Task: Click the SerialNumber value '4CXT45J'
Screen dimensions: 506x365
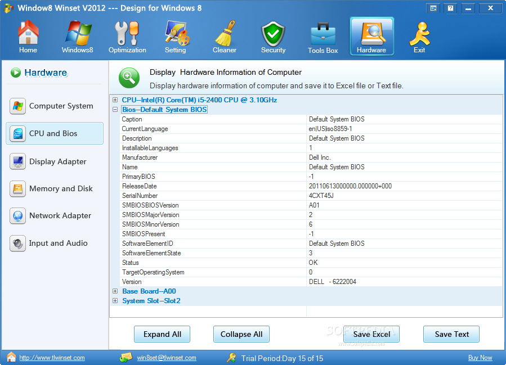Action: (x=321, y=196)
